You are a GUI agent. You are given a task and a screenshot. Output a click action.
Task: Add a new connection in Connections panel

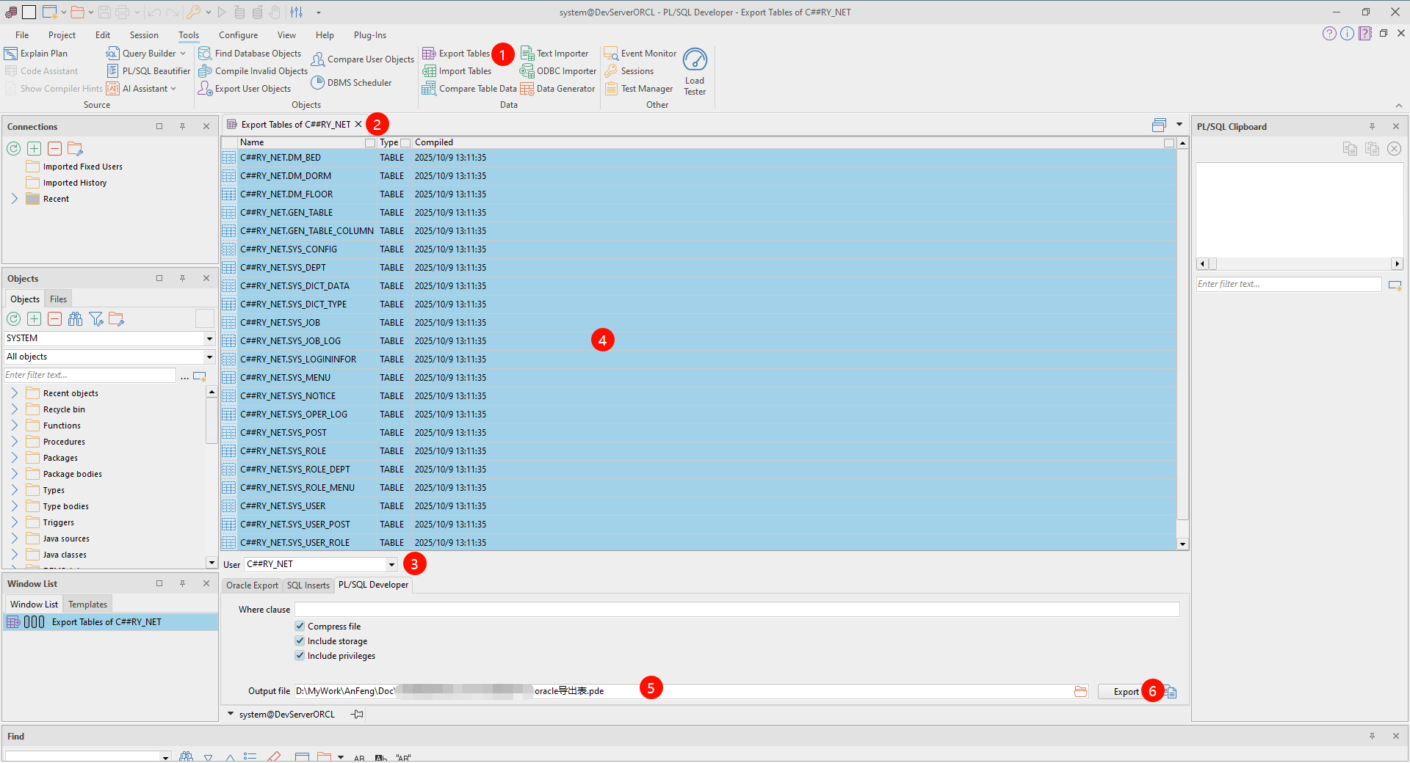click(x=34, y=149)
